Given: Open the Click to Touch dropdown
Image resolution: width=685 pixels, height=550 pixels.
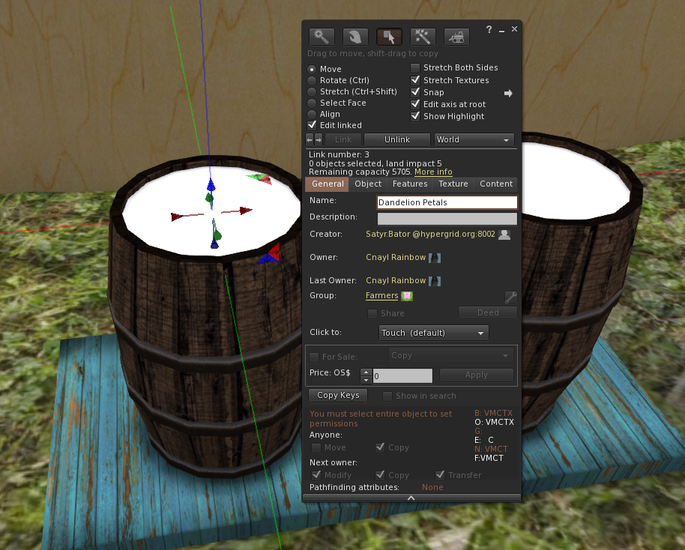Looking at the screenshot, I should pyautogui.click(x=434, y=333).
